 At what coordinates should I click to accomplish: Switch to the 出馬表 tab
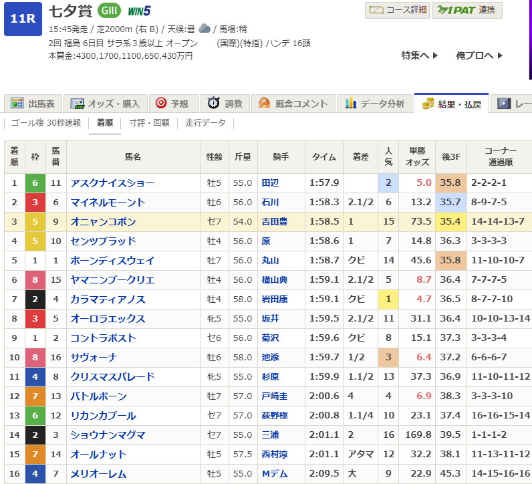(x=33, y=104)
